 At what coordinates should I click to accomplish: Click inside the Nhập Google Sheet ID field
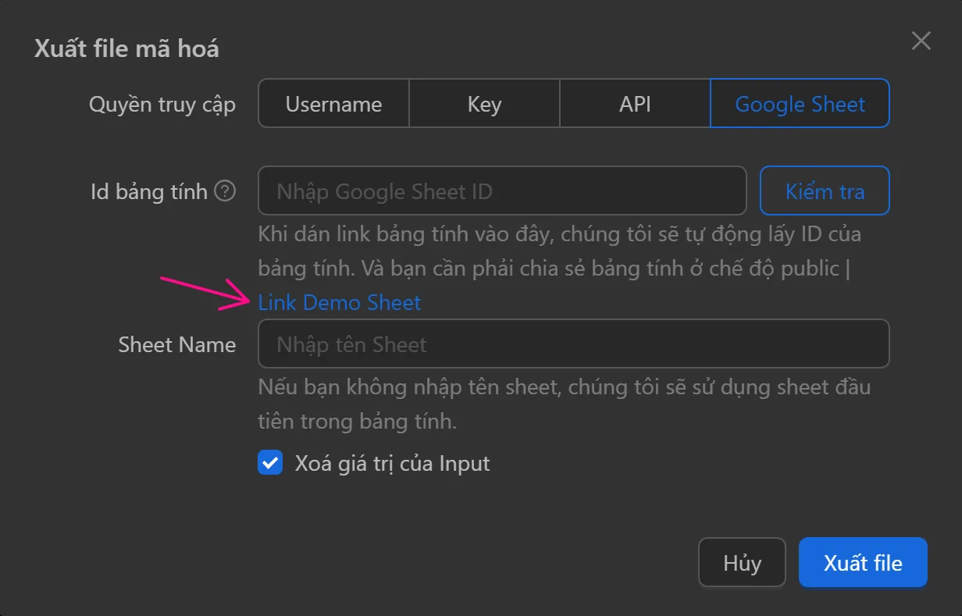click(502, 190)
